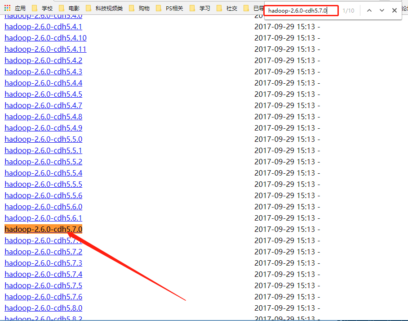Screen dimensions: 408x321
Task: Open the 学校 bookmark folder
Action: 42,8
